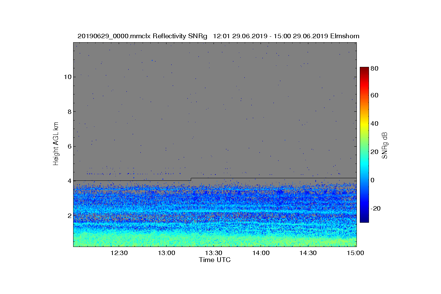Click the dark blue bottom of colorbar
Viewport: 441px width, 294px height.
[364, 220]
